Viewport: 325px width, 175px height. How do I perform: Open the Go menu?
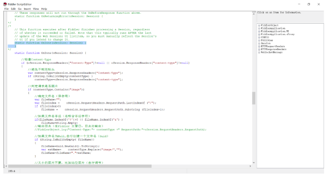[x=20, y=9]
